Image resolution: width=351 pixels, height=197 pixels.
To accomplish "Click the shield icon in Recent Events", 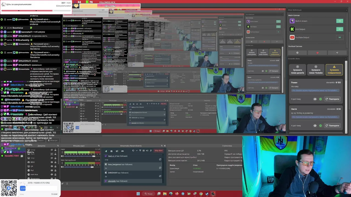I will click(x=133, y=150).
